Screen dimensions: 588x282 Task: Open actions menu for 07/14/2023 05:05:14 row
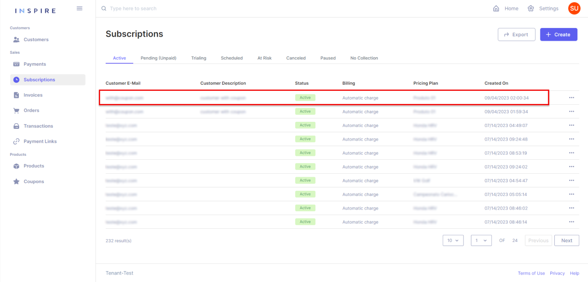tap(571, 194)
